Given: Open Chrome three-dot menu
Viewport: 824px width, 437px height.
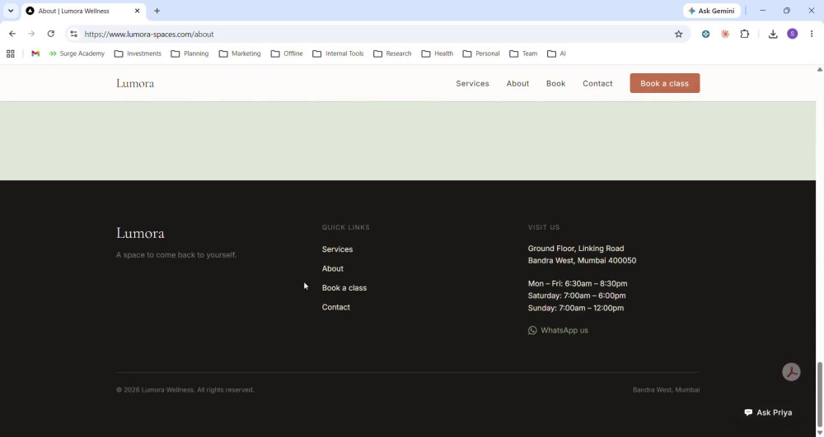Looking at the screenshot, I should point(812,34).
